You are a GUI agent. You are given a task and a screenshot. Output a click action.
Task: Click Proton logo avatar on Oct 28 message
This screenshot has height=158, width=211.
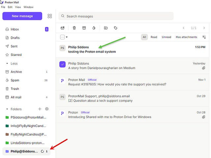pyautogui.click(x=62, y=113)
